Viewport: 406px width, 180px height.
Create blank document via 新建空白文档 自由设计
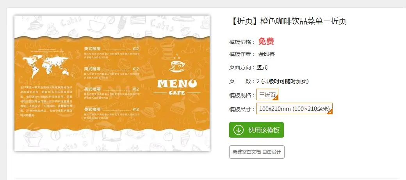(256, 152)
